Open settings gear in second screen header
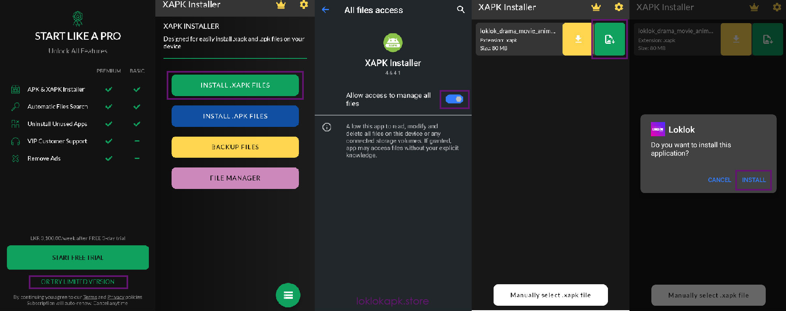 pyautogui.click(x=304, y=5)
